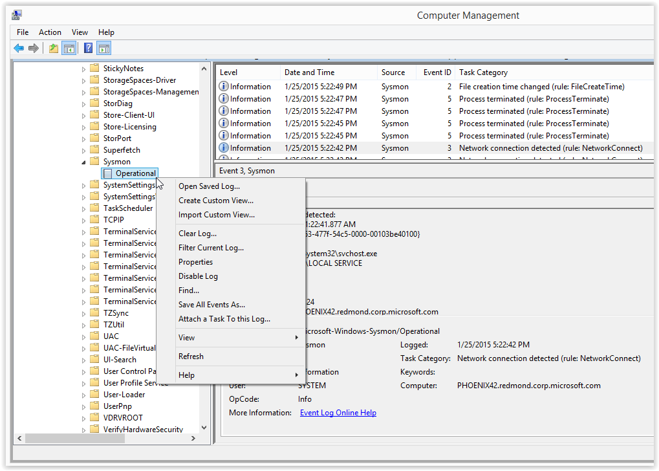Open the Help question mark toolbar icon
Screen dimensions: 659x471
tap(88, 48)
